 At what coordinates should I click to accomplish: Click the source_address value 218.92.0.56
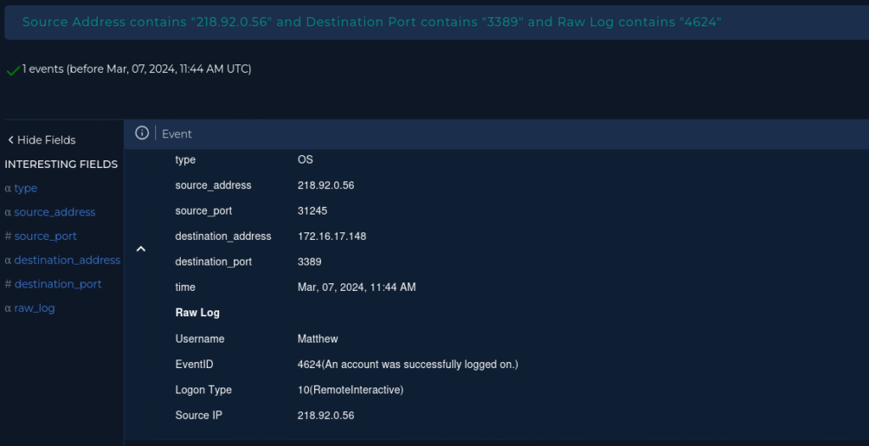click(326, 185)
